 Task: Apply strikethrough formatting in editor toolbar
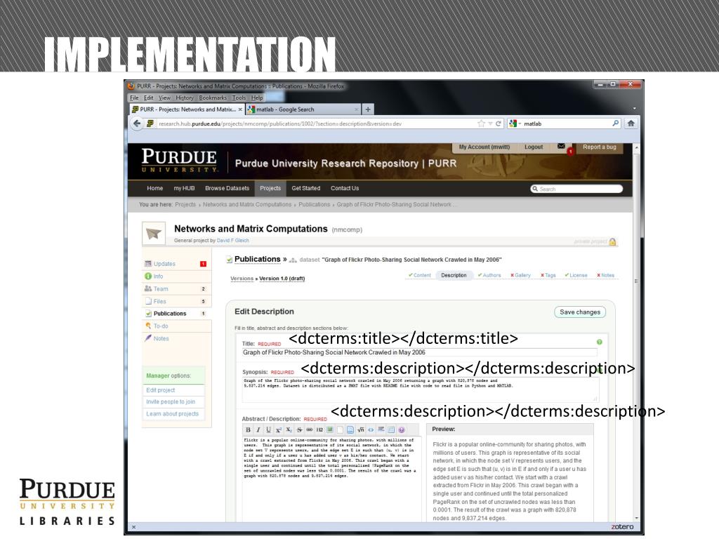299,430
